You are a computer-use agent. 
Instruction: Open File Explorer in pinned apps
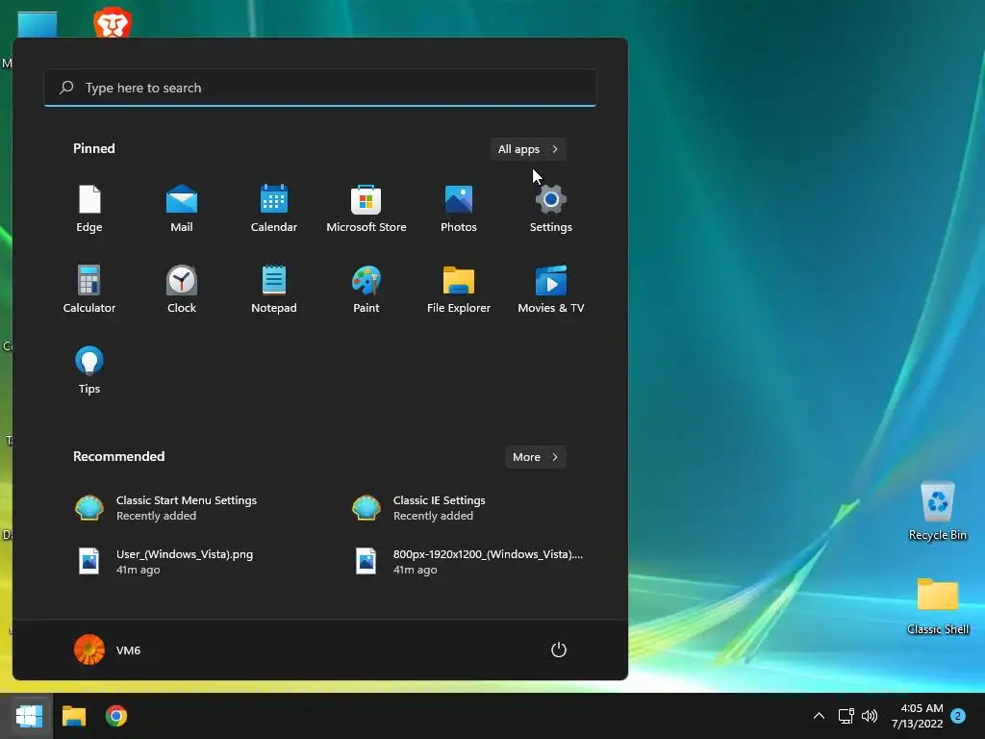click(459, 290)
